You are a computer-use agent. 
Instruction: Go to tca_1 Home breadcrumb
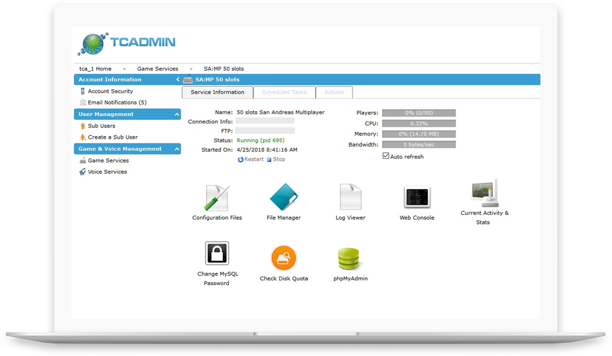[95, 69]
